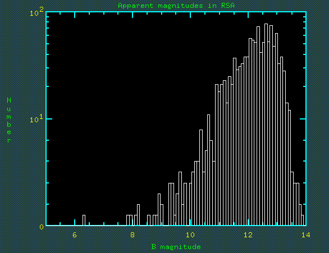Click the short histogram bar near magnitude 8.2
Screen dimensions: 329x253
pos(138,215)
